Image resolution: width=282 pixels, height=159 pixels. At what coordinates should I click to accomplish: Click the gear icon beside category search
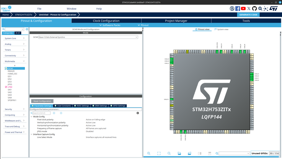point(27,29)
